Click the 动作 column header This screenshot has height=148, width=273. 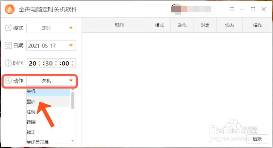(182, 25)
